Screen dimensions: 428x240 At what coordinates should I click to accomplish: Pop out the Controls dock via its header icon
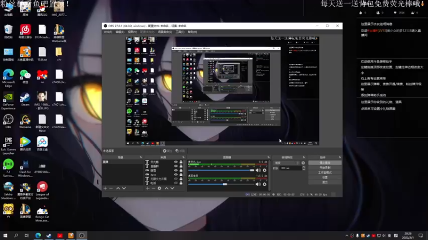coord(340,157)
